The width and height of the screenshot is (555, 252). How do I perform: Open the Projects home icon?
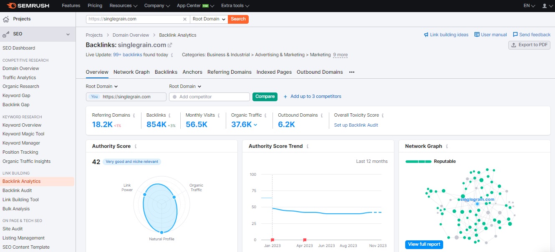(x=6, y=19)
